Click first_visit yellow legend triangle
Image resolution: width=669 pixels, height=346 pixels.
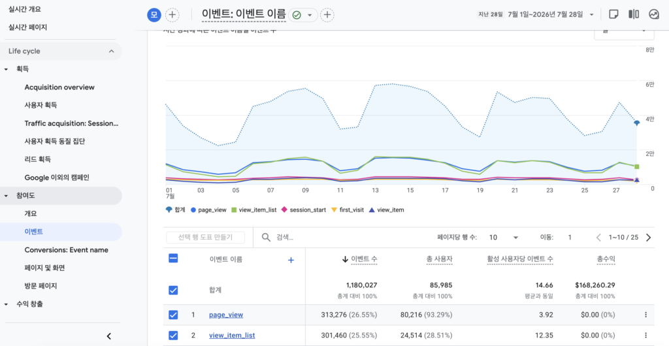tap(334, 210)
